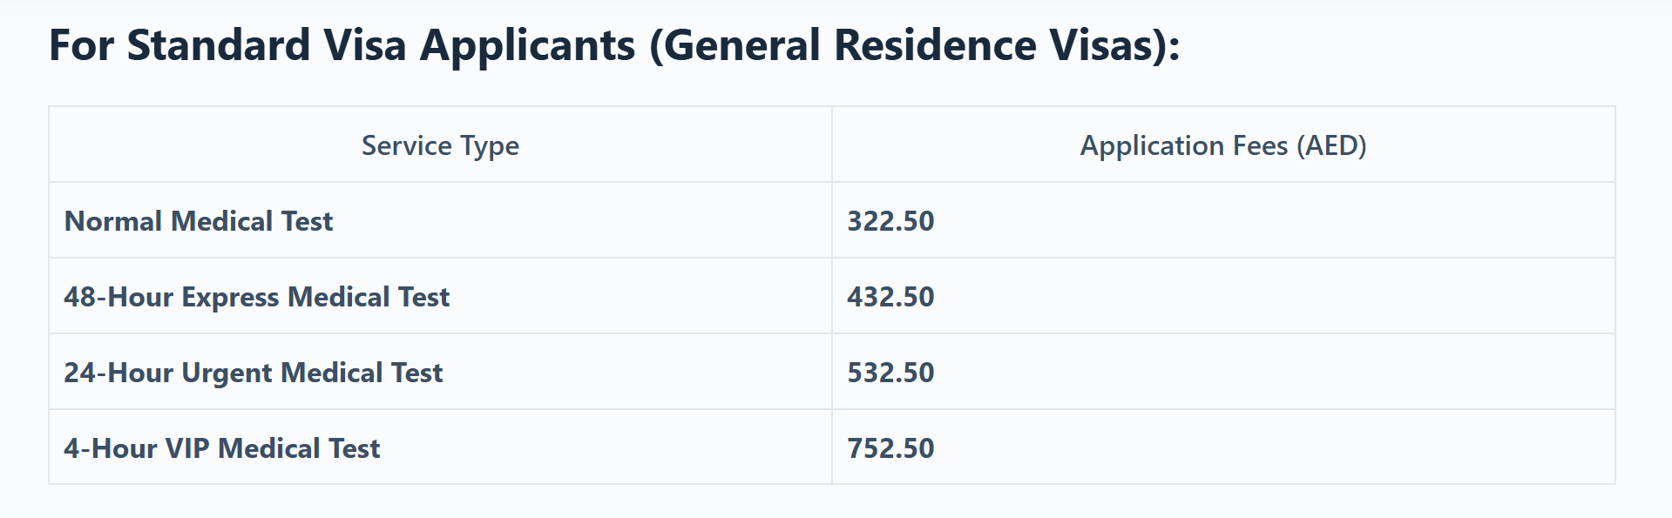Viewport: 1672px width, 518px height.
Task: Click the word 'Applicants' in the heading
Action: coord(528,45)
